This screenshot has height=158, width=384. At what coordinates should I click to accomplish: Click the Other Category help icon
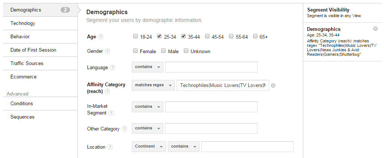tap(124, 129)
